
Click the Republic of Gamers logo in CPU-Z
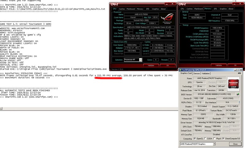pyautogui.click(x=167, y=18)
